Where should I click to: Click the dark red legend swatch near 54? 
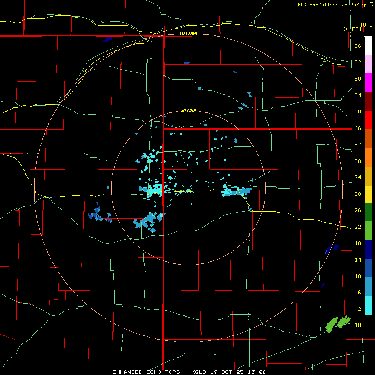pyautogui.click(x=368, y=102)
